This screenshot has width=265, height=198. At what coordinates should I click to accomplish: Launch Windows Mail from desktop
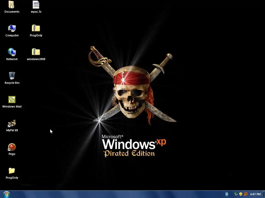(x=12, y=102)
